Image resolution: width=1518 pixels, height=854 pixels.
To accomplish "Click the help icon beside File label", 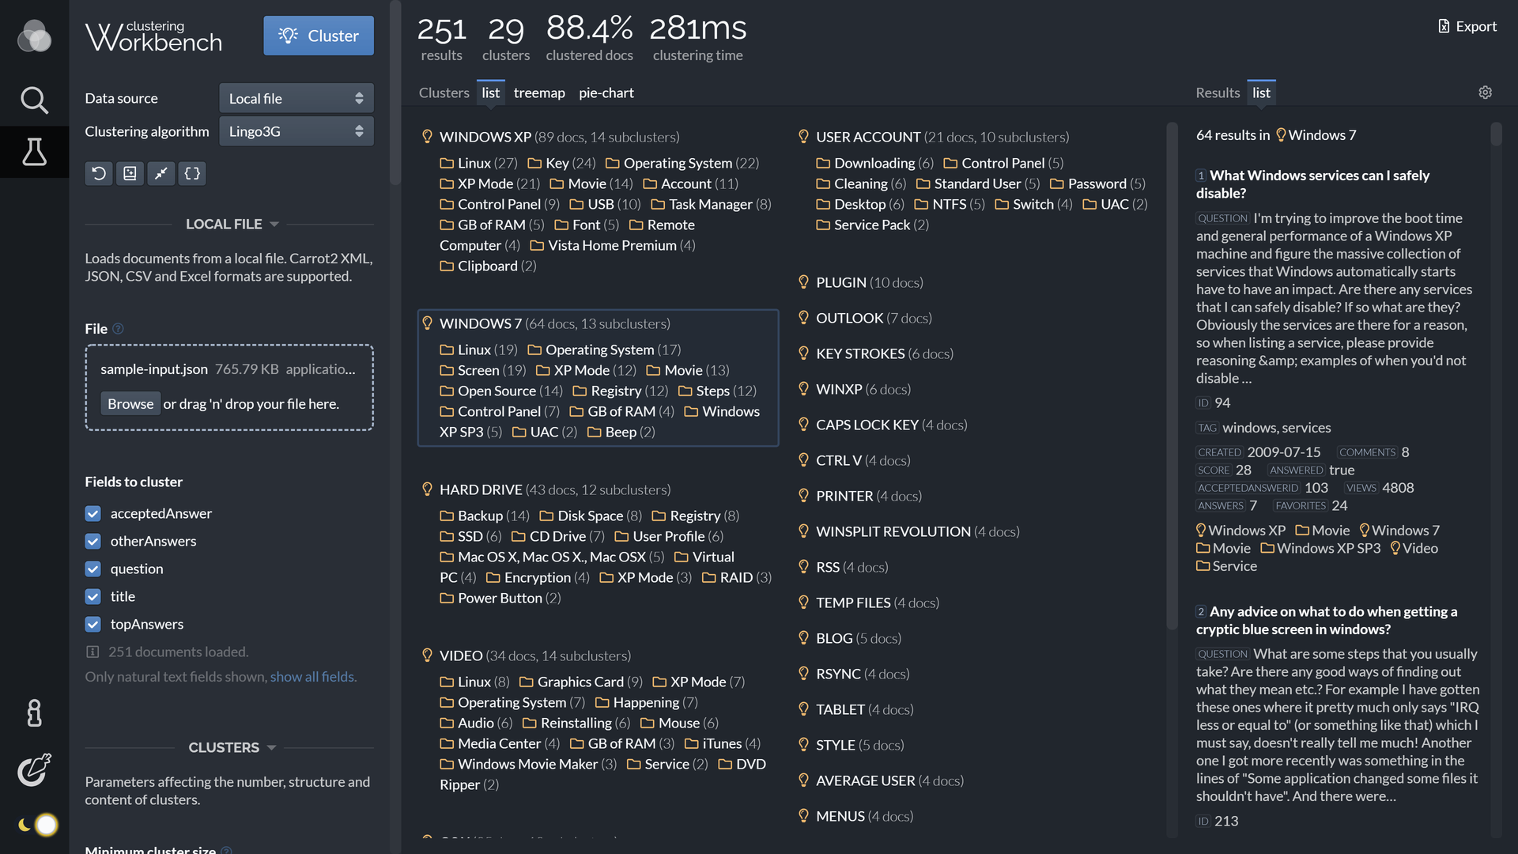I will (119, 328).
